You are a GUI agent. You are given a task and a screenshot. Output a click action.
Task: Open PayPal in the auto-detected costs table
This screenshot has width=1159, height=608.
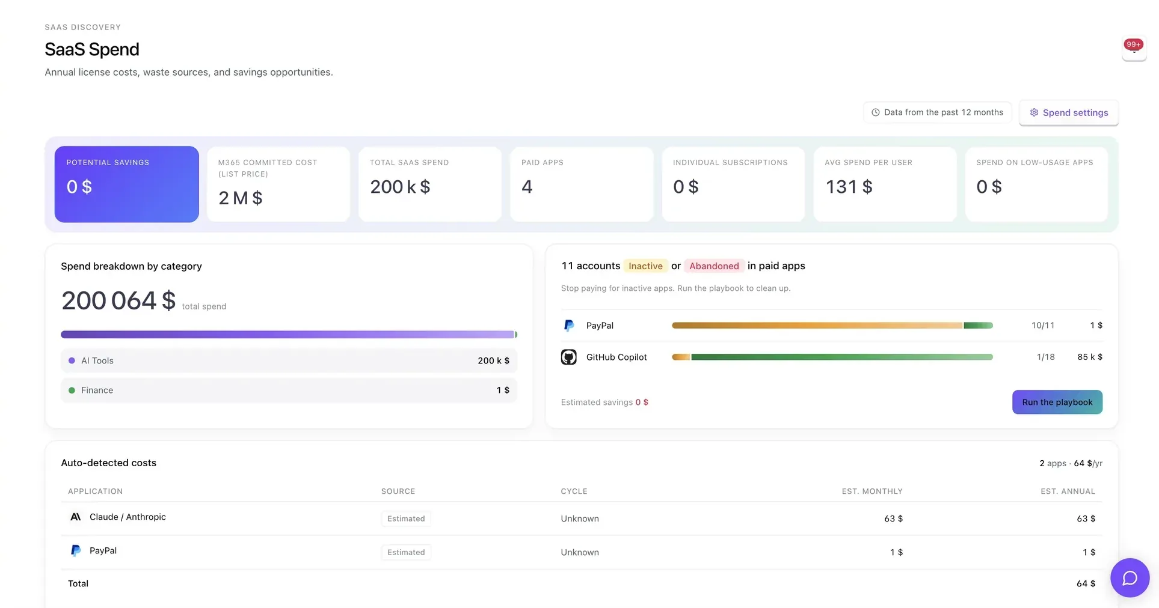click(x=581, y=552)
